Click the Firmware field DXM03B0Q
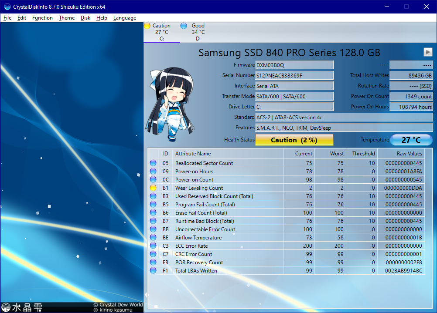Image resolution: width=437 pixels, height=313 pixels. coord(294,65)
